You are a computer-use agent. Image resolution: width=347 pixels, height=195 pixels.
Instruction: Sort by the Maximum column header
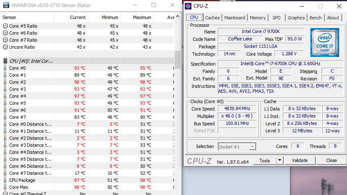137,17
